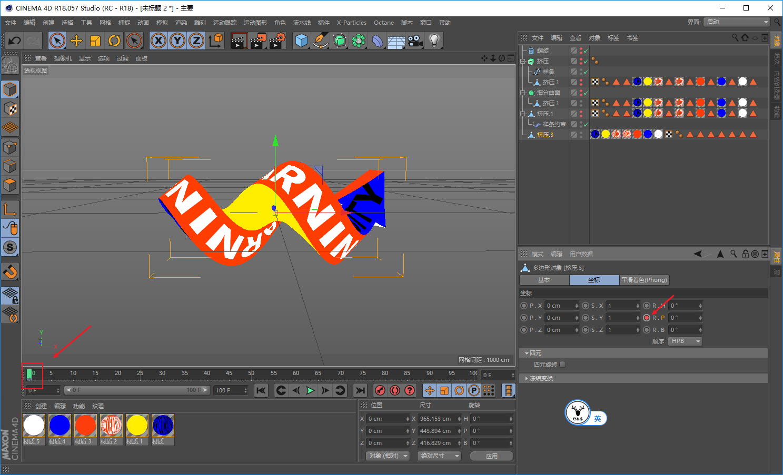Click the Camera object icon
Image resolution: width=783 pixels, height=475 pixels.
[x=415, y=41]
